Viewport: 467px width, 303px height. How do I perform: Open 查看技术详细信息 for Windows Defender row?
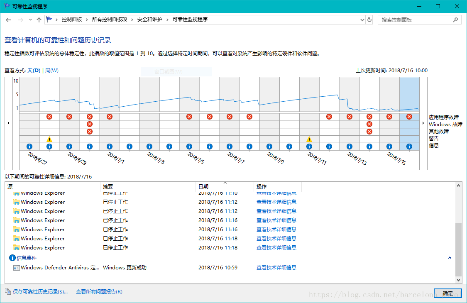point(276,268)
